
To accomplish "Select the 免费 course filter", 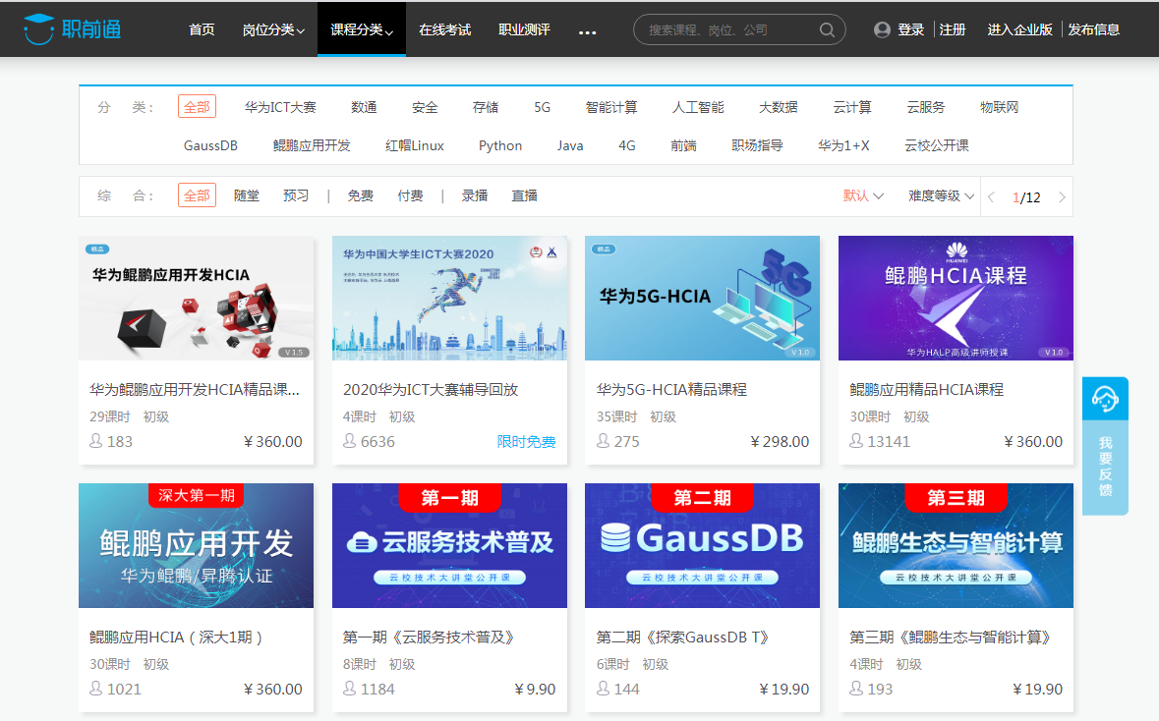I will 360,195.
